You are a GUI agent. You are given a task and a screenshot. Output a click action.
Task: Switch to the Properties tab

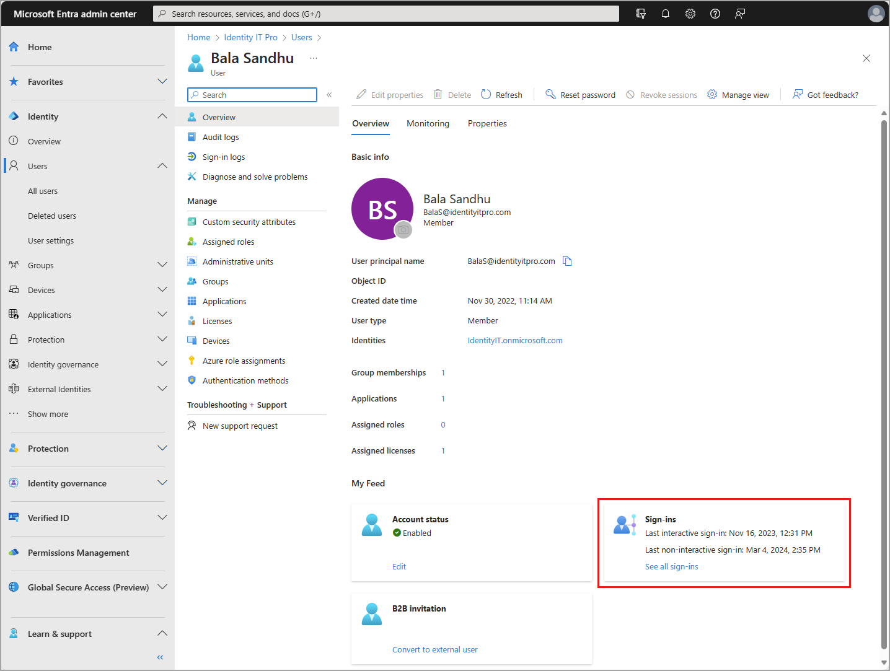pos(487,123)
